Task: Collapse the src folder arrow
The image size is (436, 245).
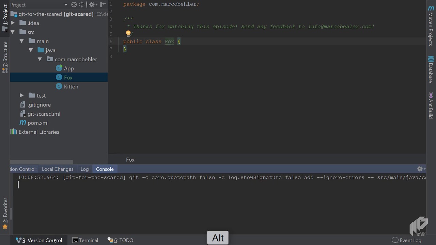Action: tap(13, 32)
